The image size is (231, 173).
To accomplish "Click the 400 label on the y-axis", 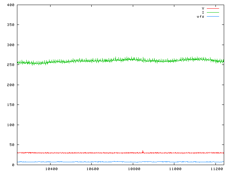I will pyautogui.click(x=10, y=5).
